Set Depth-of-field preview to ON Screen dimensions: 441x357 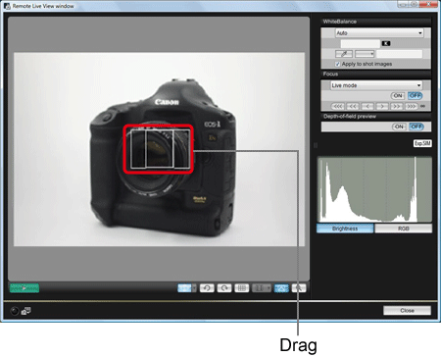tap(399, 127)
